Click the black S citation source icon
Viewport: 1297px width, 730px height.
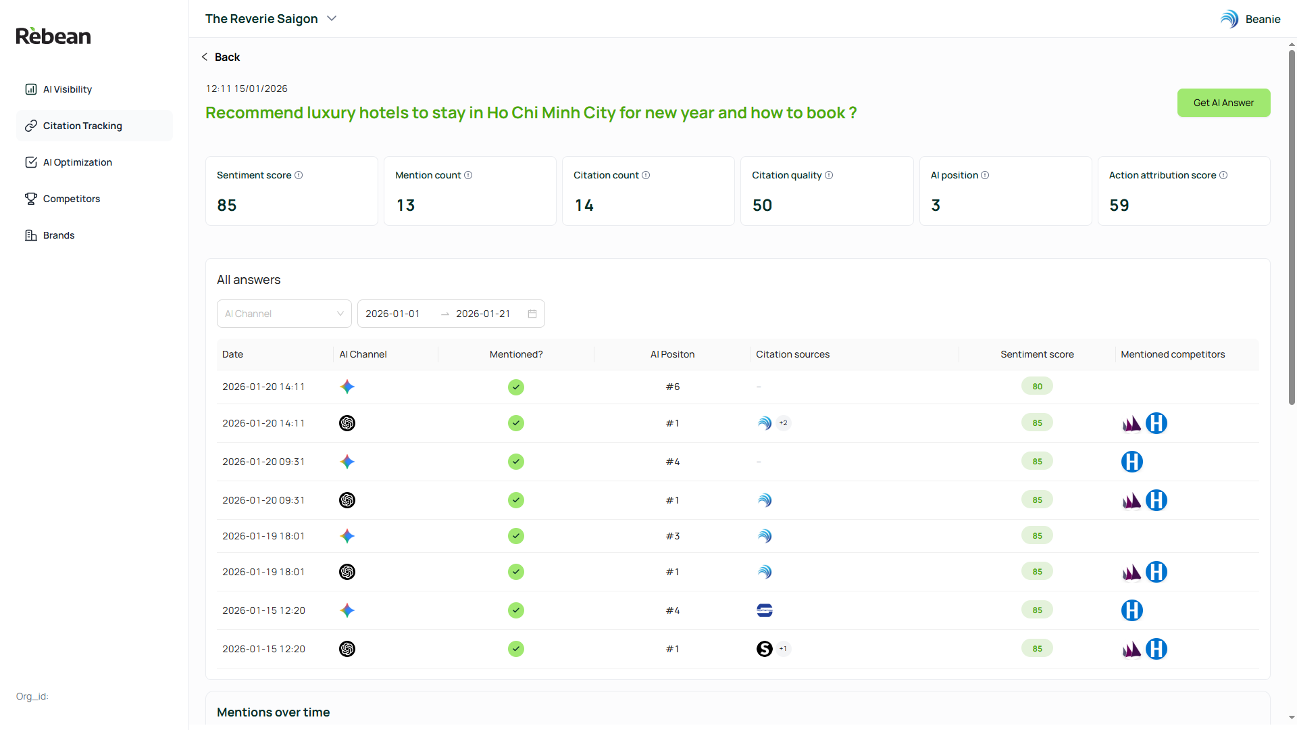click(x=764, y=649)
